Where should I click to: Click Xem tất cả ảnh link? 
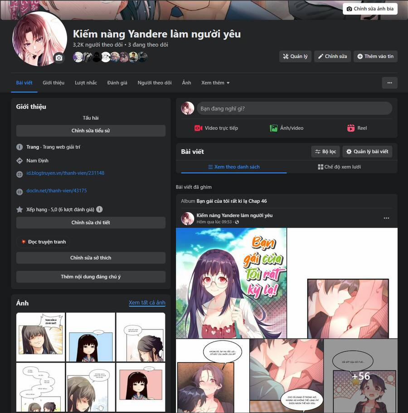coord(147,303)
